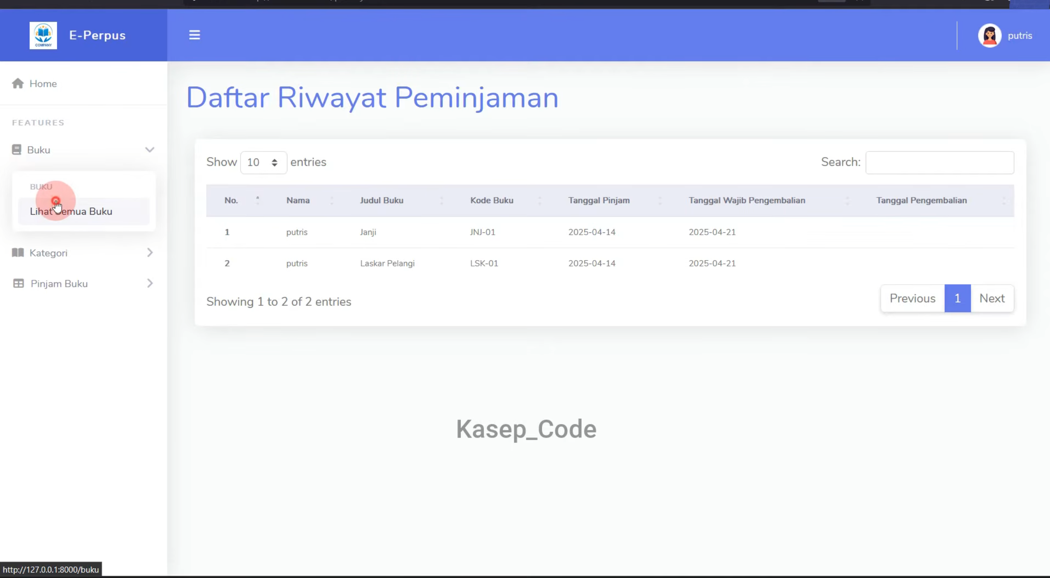Open the show entries dropdown
The image size is (1050, 578).
(264, 163)
